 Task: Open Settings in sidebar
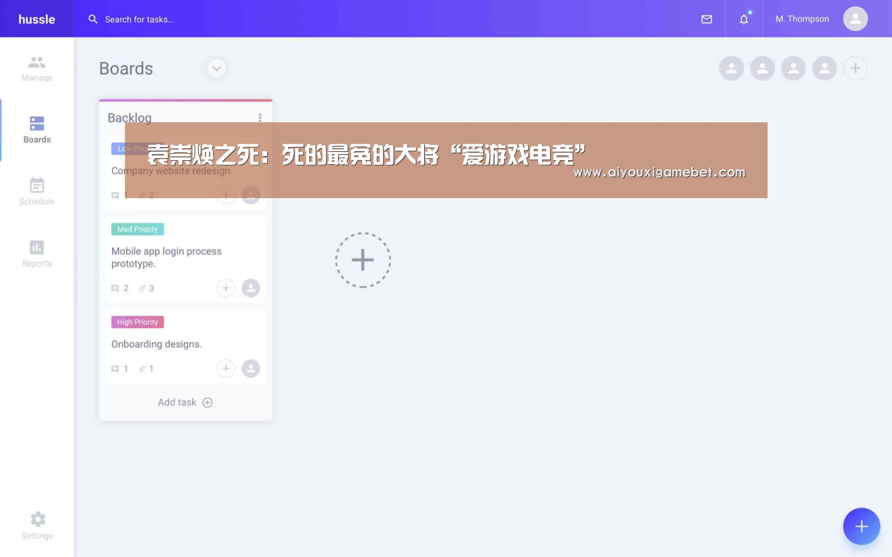37,526
